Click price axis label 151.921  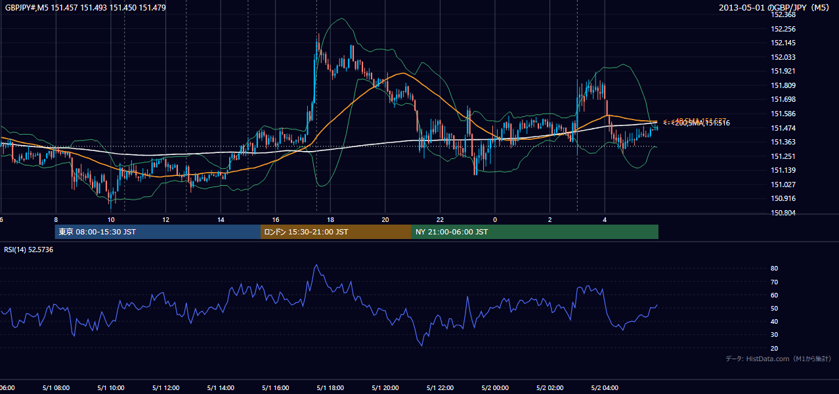click(x=783, y=71)
